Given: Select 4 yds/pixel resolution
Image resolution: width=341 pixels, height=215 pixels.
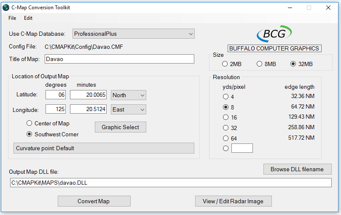Looking at the screenshot, I should 226,97.
